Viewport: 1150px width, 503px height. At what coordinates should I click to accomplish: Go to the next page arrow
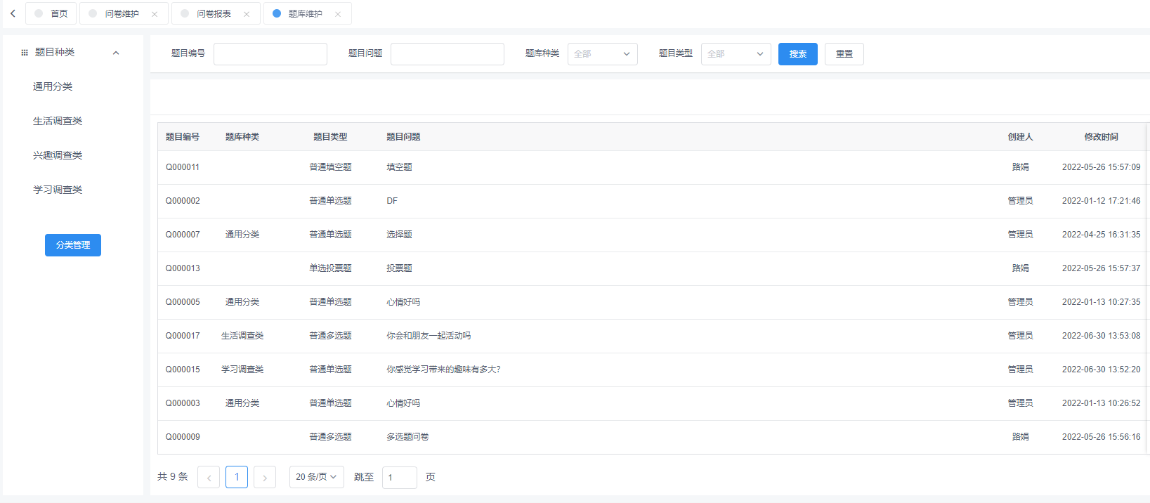(265, 478)
